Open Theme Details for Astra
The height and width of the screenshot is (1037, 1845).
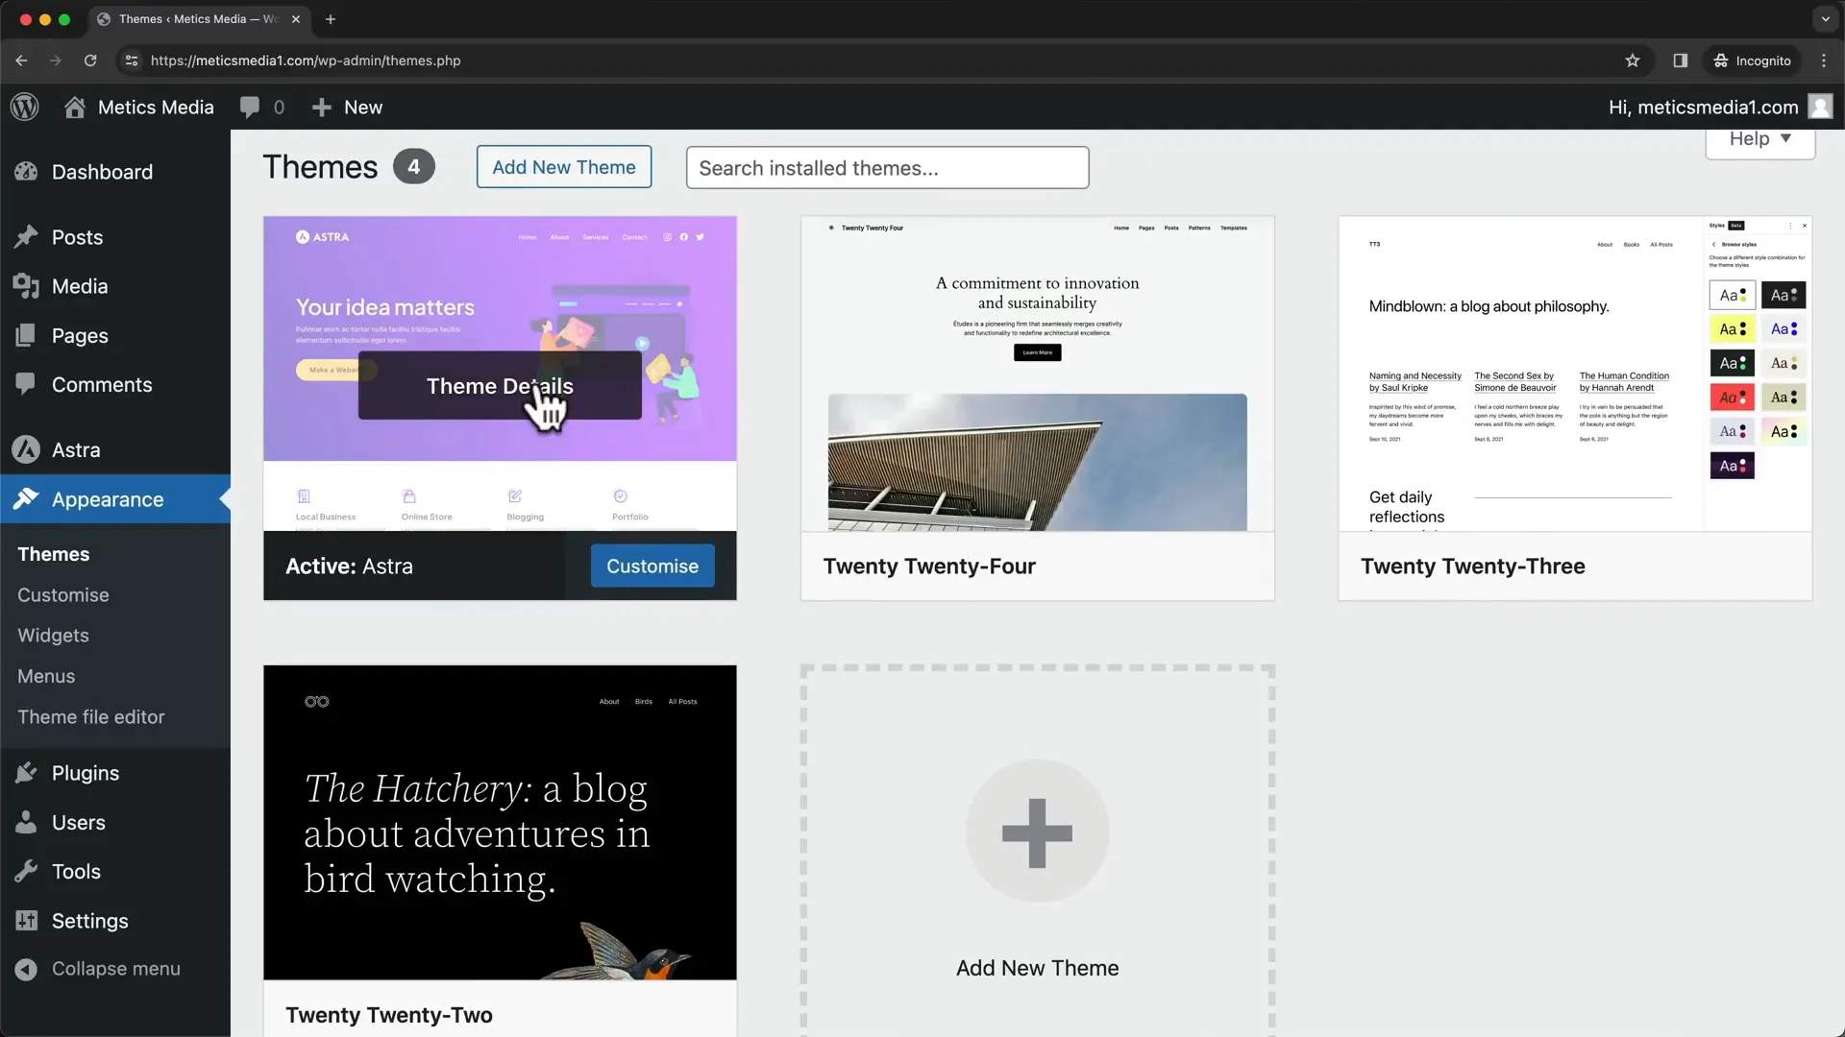(500, 385)
